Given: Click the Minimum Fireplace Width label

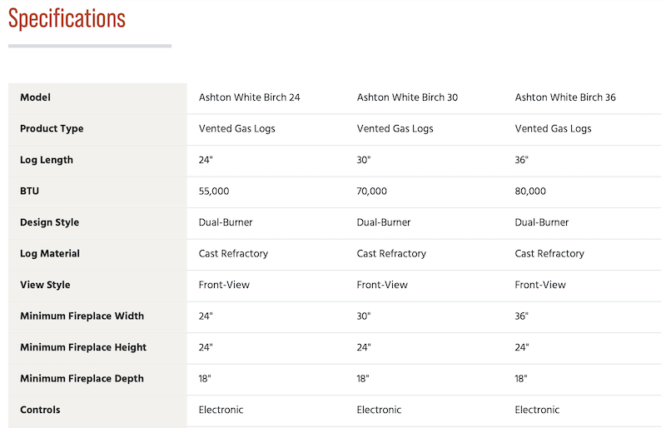Looking at the screenshot, I should 82,316.
